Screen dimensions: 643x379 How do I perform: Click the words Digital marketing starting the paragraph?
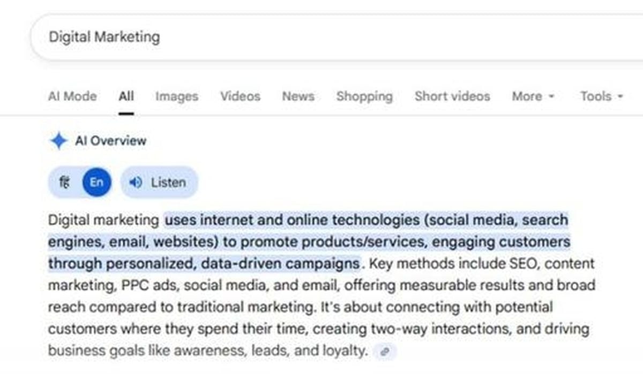[x=103, y=220]
